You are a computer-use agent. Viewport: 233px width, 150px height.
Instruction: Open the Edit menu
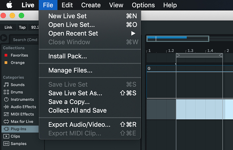click(67, 5)
